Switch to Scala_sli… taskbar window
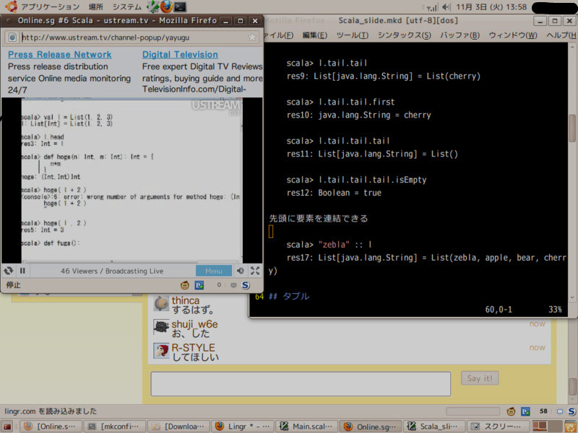 [435, 427]
